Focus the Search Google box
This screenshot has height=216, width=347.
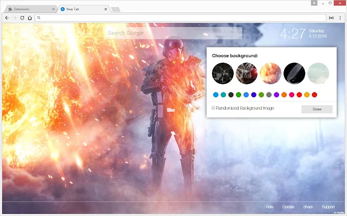click(173, 33)
